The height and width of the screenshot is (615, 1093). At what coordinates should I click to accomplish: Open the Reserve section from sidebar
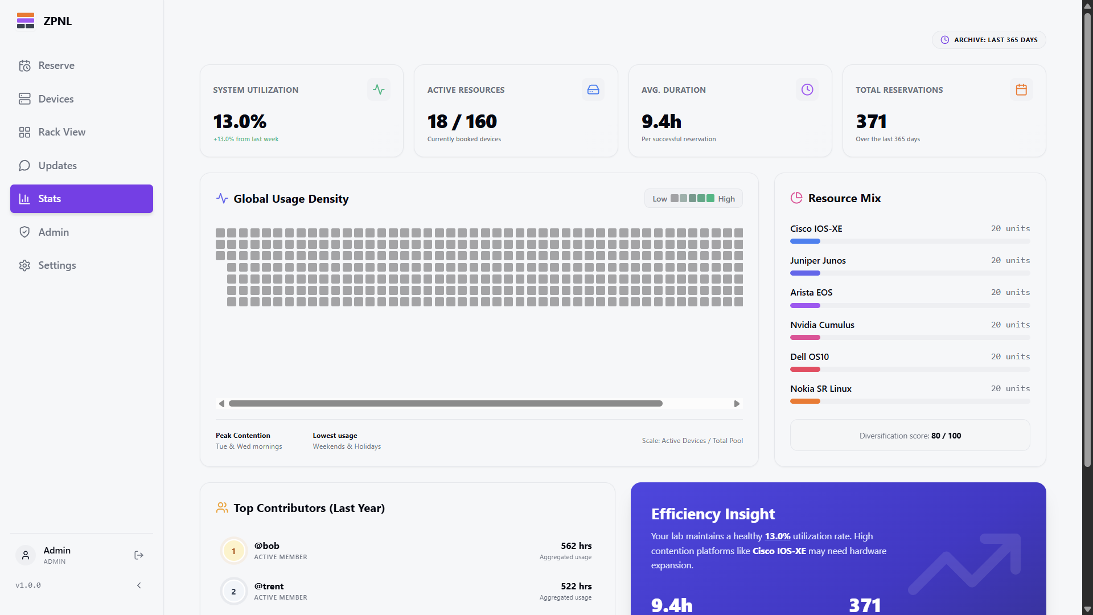pos(56,65)
